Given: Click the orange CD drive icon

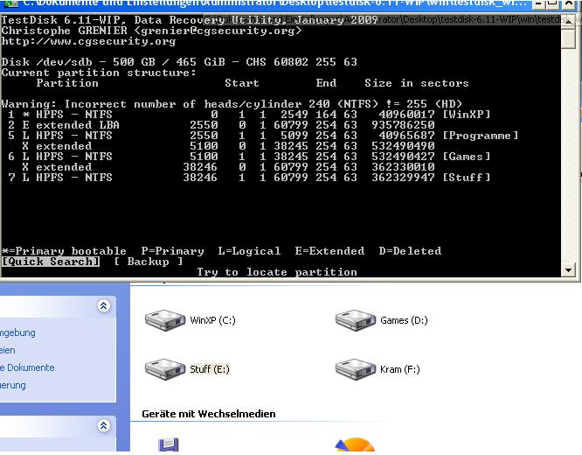Looking at the screenshot, I should [355, 444].
